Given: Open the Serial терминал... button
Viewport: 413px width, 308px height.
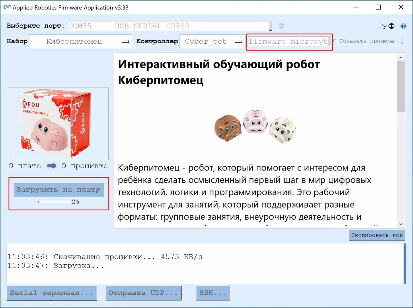Looking at the screenshot, I should pos(52,293).
